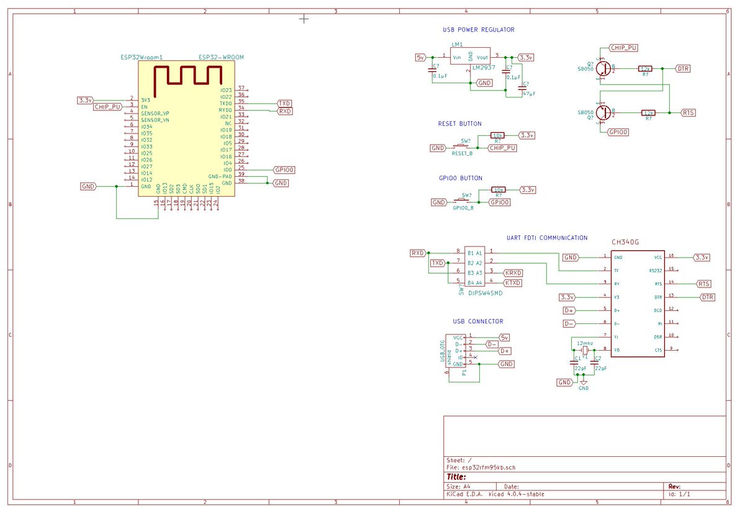The image size is (745, 522).
Task: Select the GPIO0 label in GPIO0 button circuit
Action: click(500, 202)
